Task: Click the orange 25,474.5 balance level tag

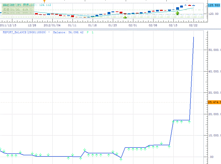Action: [214, 102]
